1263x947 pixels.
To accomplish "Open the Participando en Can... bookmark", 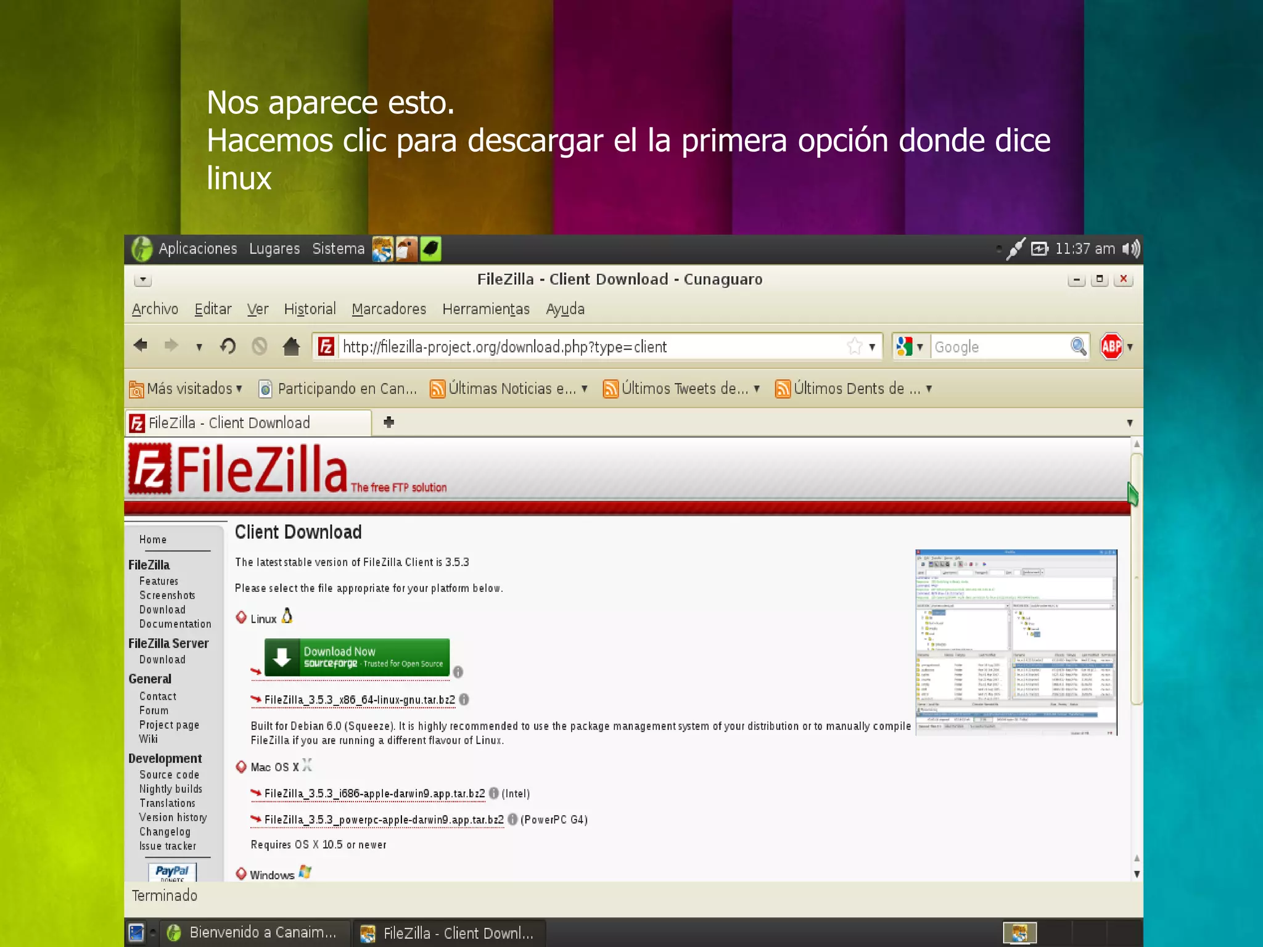I will pyautogui.click(x=338, y=388).
